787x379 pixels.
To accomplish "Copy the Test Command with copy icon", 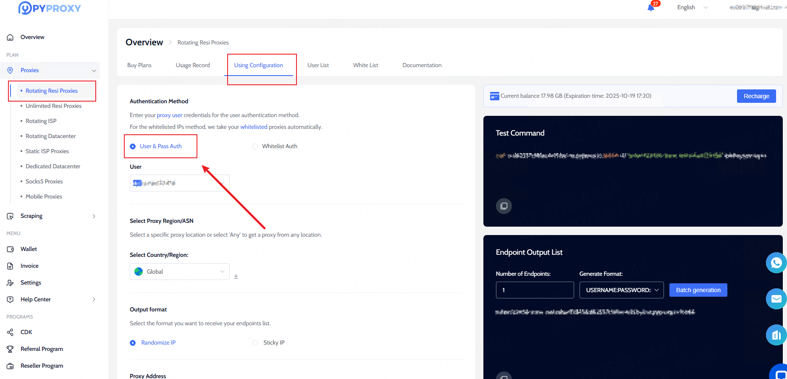I will tap(504, 206).
